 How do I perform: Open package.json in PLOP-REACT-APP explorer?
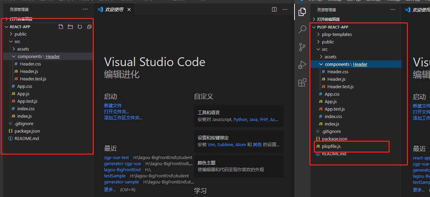335,139
